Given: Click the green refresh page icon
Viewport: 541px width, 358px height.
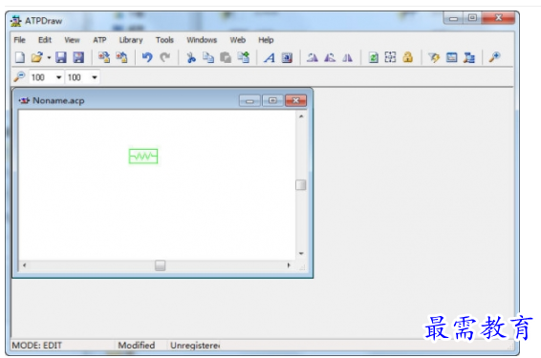Looking at the screenshot, I should point(373,57).
